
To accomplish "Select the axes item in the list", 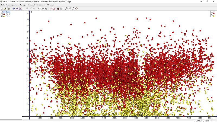I will (7, 12).
